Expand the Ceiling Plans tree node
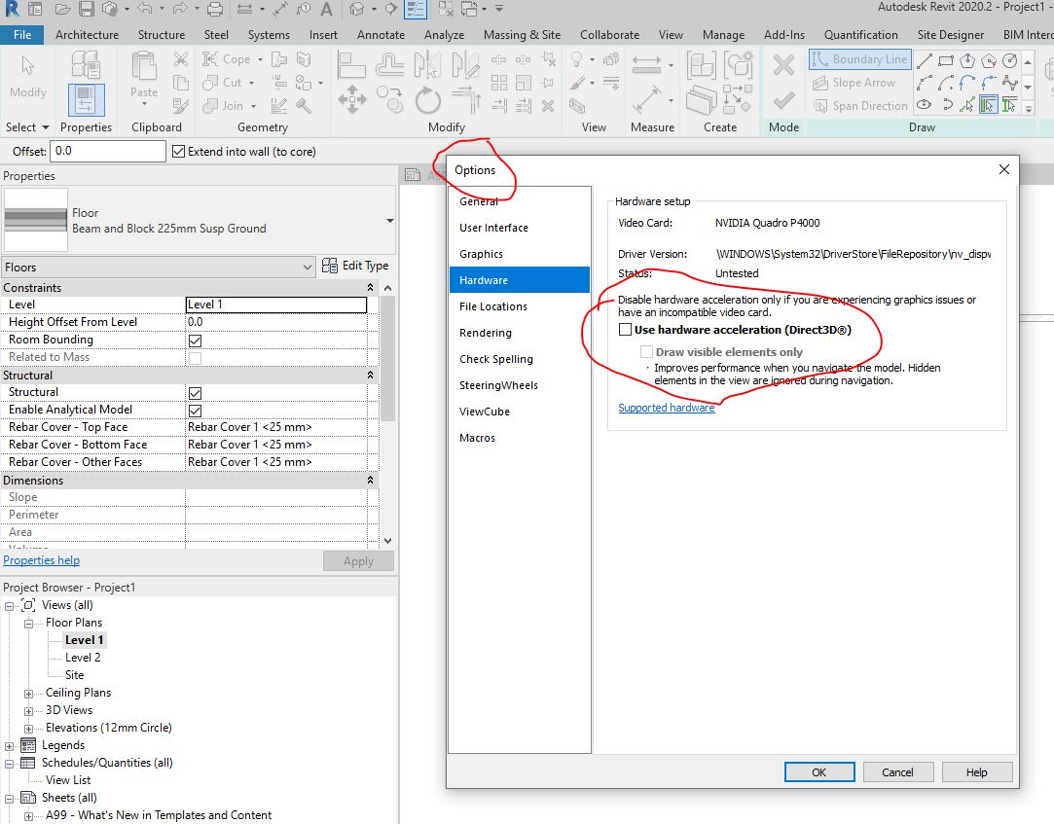The height and width of the screenshot is (824, 1054). click(x=28, y=693)
